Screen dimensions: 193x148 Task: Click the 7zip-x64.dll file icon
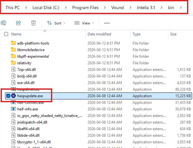tap(13, 69)
